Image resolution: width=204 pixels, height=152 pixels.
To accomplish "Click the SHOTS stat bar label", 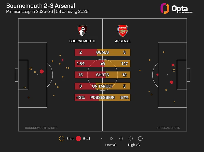I will (102, 75).
